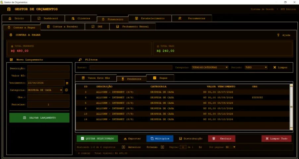Open the Estabelecimento tab
299x159 pixels.
[x=150, y=19]
